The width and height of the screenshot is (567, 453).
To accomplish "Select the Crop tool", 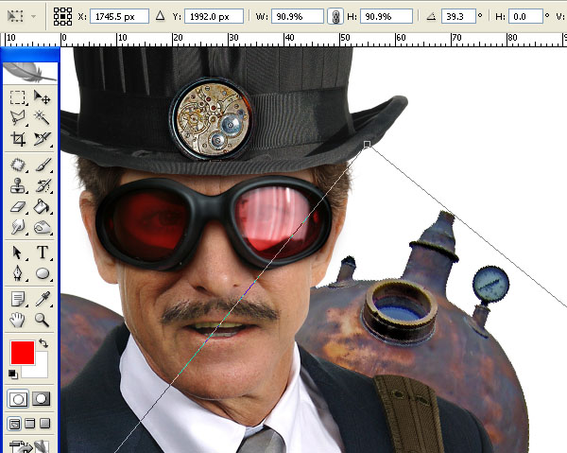I will tap(18, 139).
